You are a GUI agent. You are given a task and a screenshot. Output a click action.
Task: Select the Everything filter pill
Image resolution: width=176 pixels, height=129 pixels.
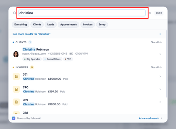[20, 24]
